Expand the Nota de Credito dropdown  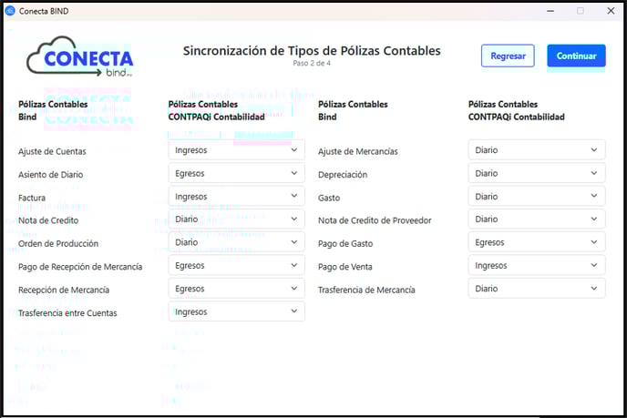pos(237,219)
